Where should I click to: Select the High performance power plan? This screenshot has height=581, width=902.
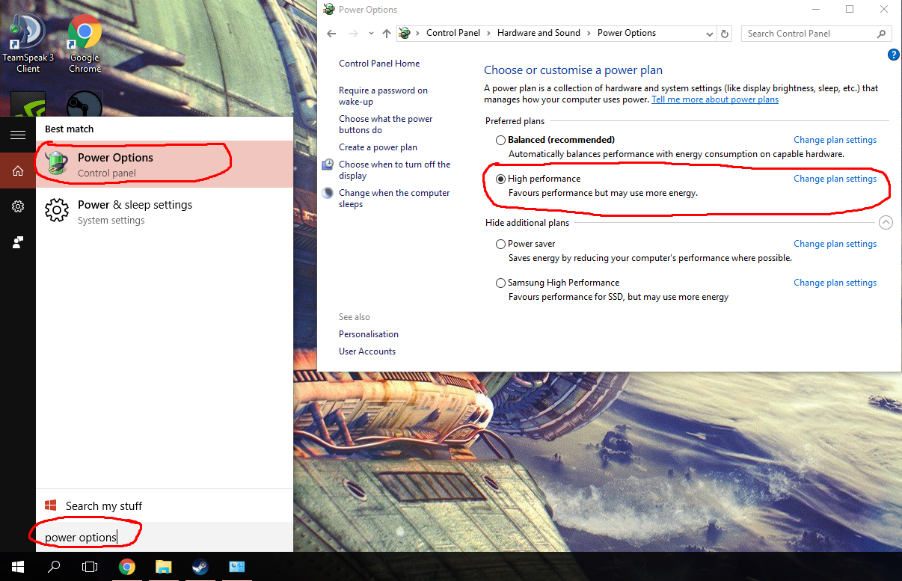pyautogui.click(x=500, y=179)
